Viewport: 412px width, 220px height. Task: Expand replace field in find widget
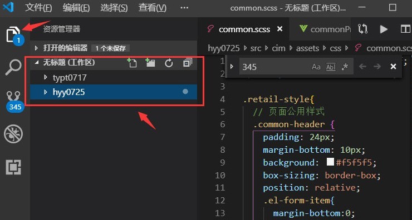[232, 67]
